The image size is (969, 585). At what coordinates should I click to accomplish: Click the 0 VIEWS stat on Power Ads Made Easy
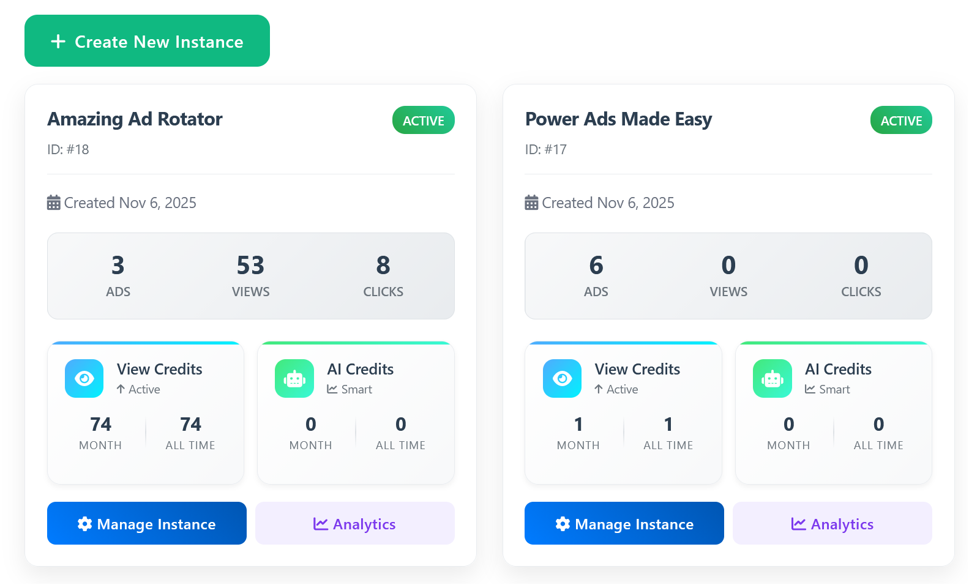pyautogui.click(x=728, y=276)
